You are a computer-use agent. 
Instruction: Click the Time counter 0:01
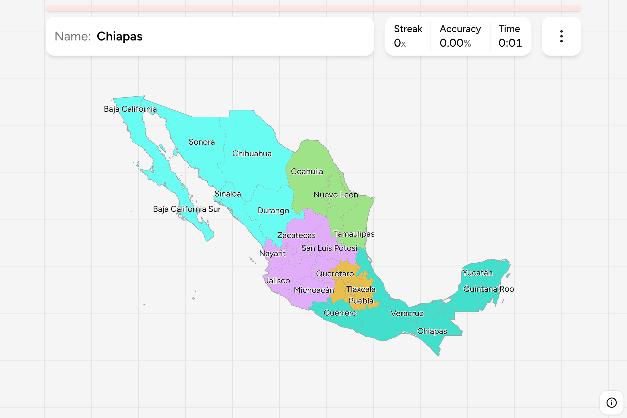click(x=510, y=43)
